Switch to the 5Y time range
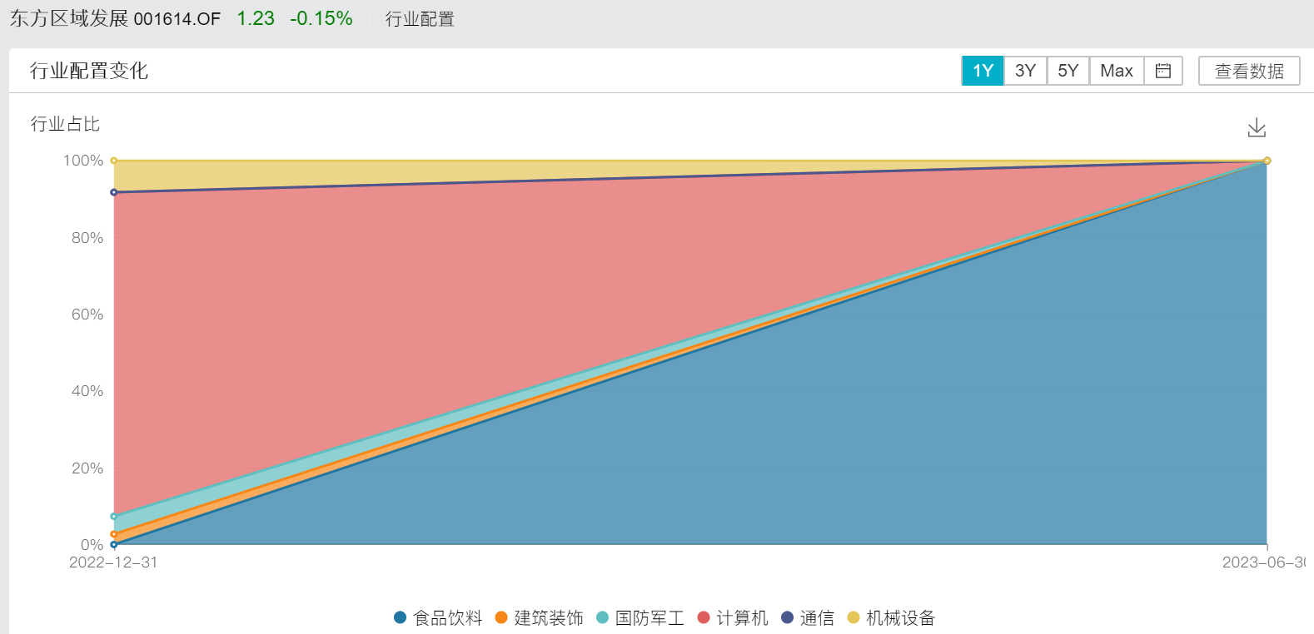 [1068, 71]
